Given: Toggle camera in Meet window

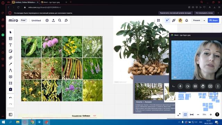Looking at the screenshot, I should click(188, 86).
